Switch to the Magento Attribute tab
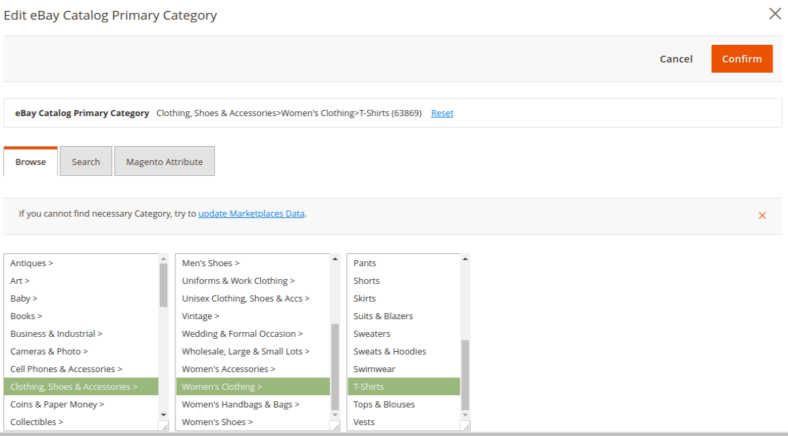This screenshot has width=788, height=436. [x=165, y=162]
